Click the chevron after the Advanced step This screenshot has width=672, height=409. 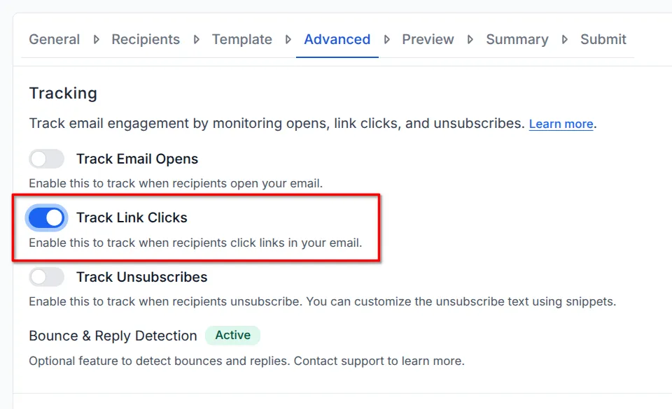388,40
